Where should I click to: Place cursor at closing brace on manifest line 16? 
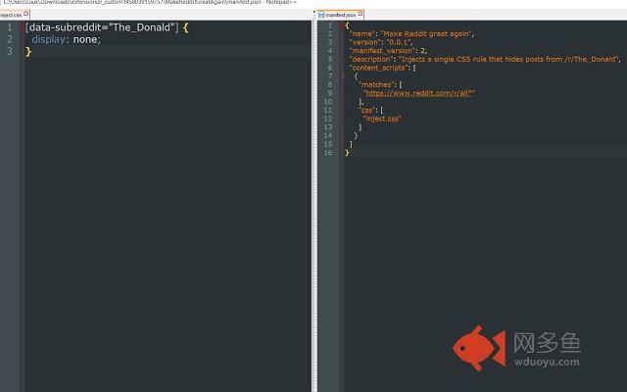347,153
